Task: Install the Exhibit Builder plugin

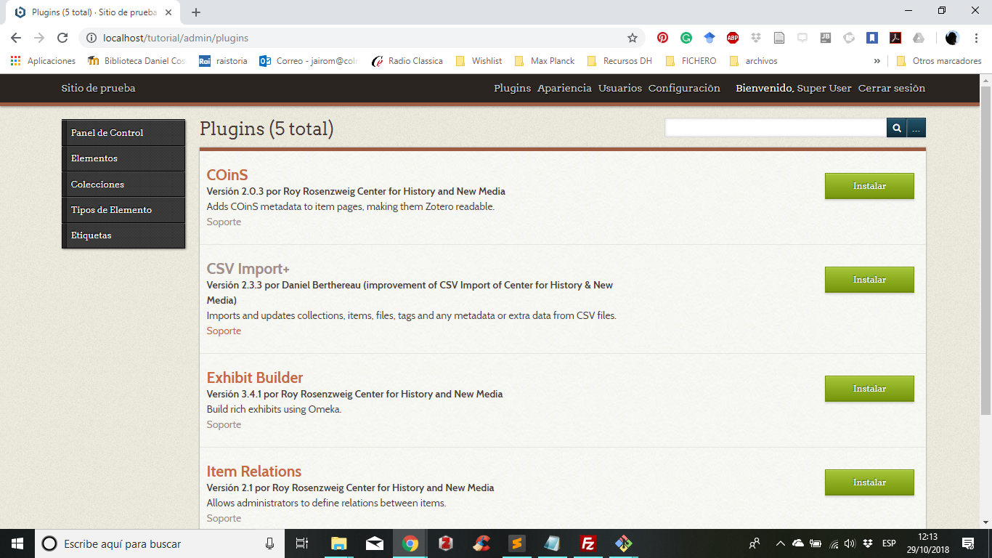Action: tap(869, 389)
